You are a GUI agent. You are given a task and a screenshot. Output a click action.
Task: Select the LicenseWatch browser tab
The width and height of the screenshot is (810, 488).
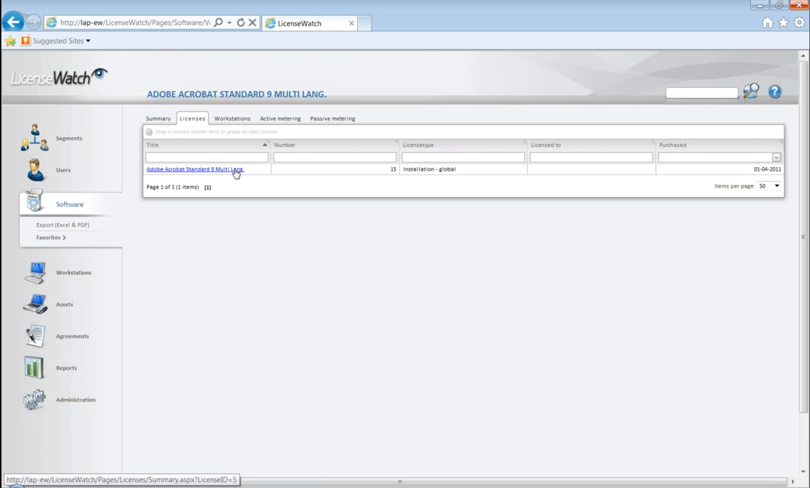point(310,23)
